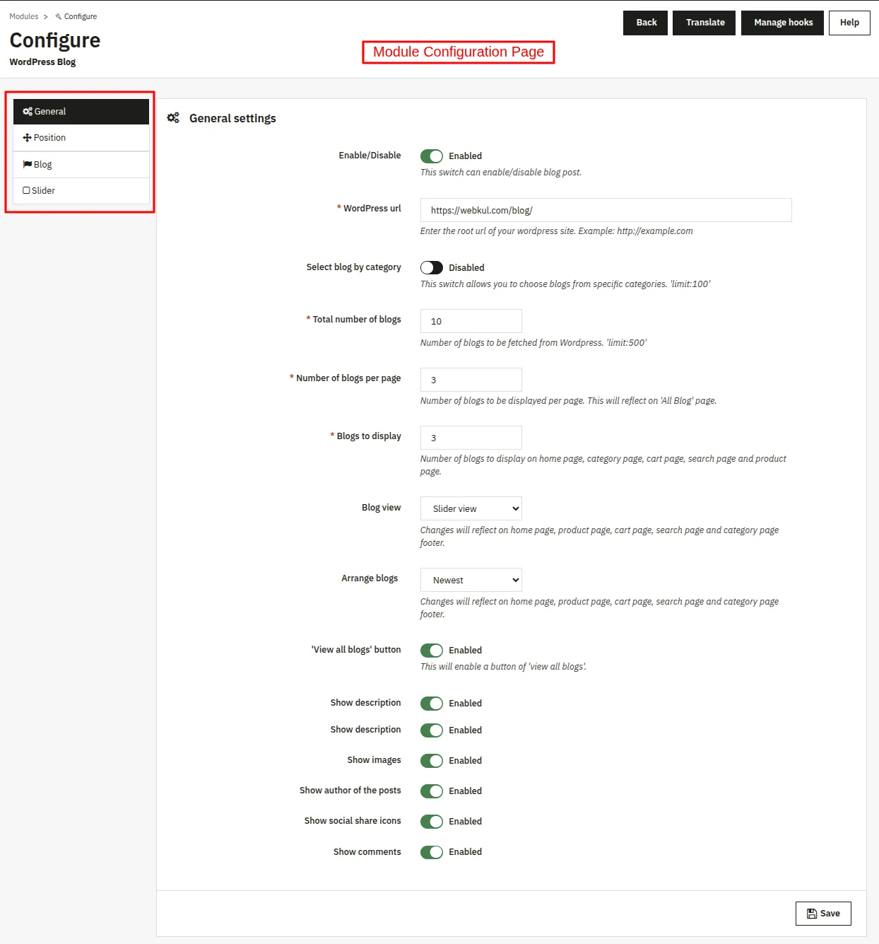
Task: Open the Position tab
Action: [81, 138]
